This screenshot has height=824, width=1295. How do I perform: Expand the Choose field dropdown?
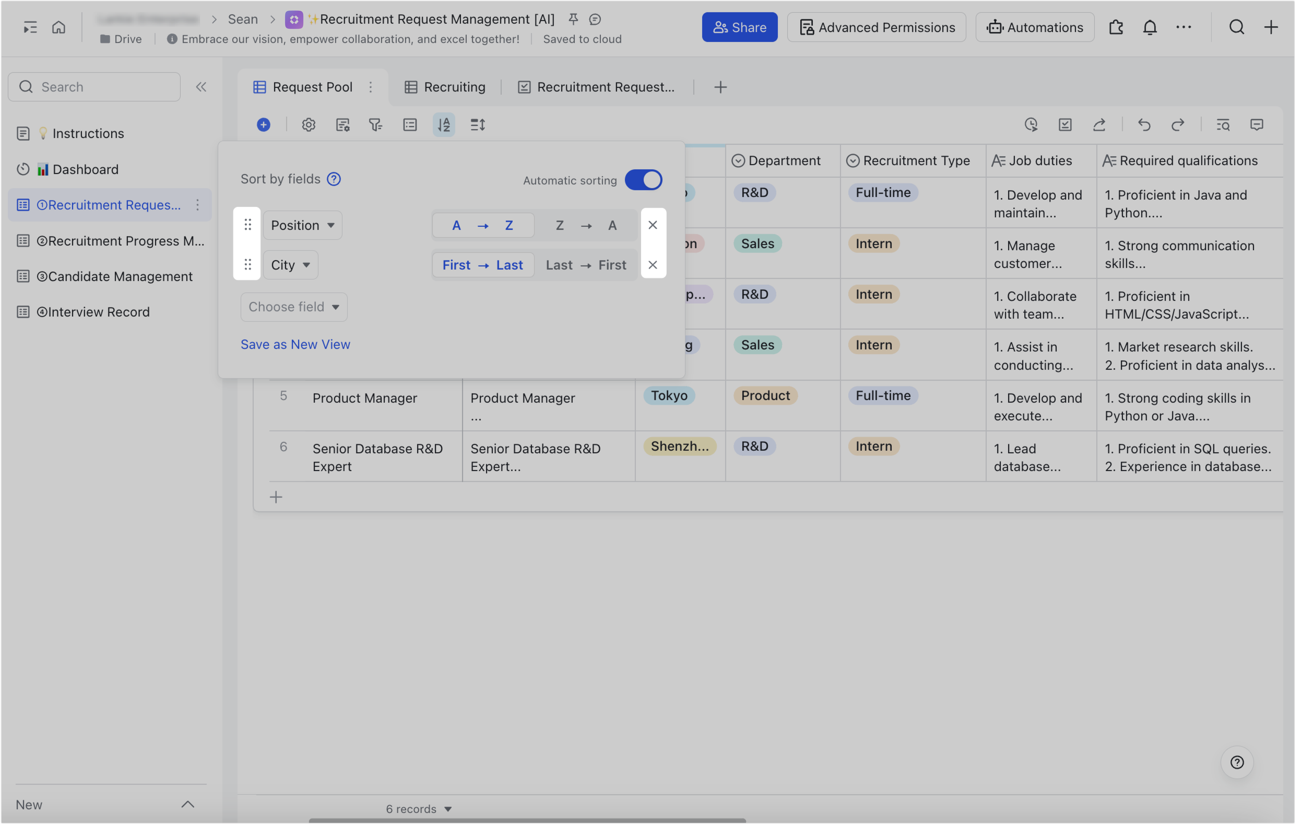pyautogui.click(x=294, y=307)
